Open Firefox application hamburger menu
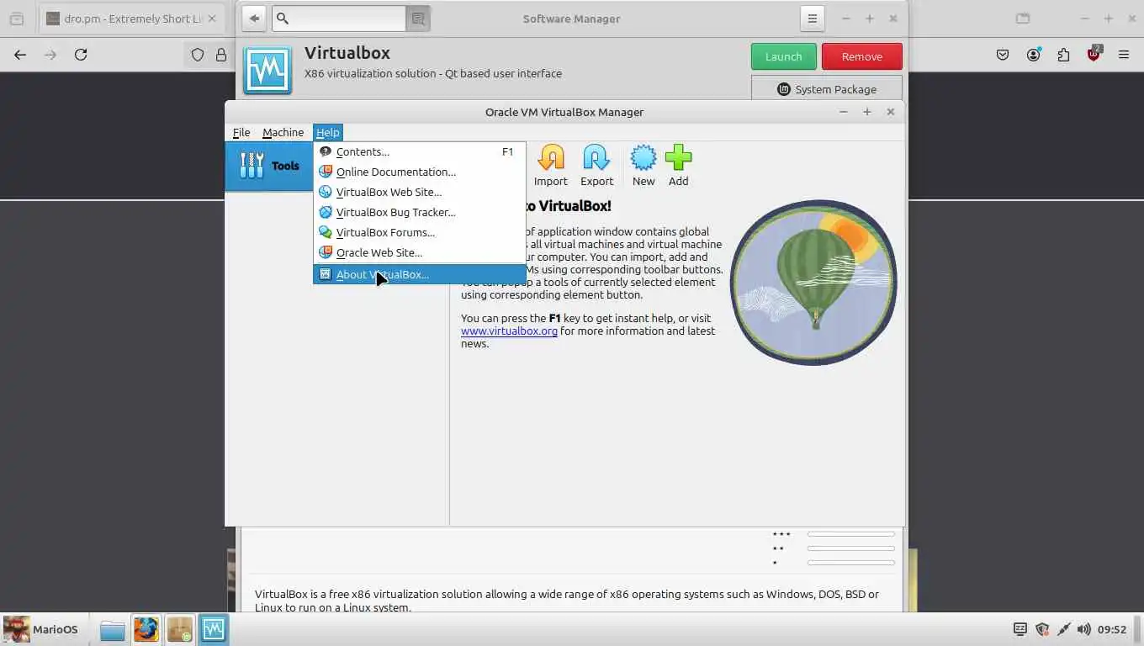This screenshot has height=646, width=1144. (x=1124, y=55)
